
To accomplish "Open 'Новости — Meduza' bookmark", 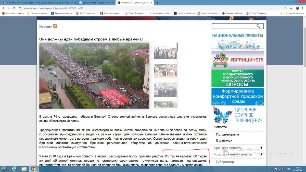I will pos(184,13).
